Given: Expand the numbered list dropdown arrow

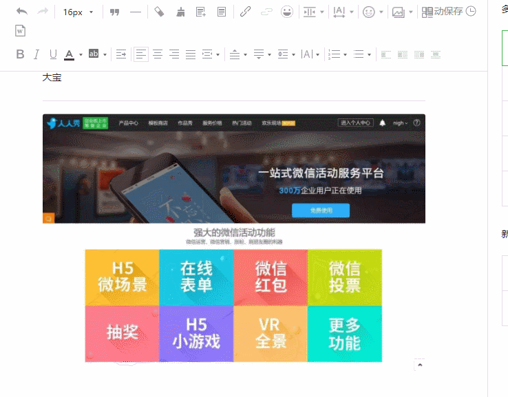Looking at the screenshot, I should pyautogui.click(x=345, y=55).
